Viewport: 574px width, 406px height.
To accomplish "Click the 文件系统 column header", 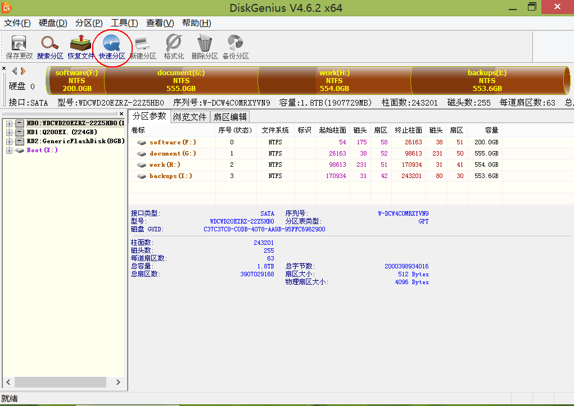I will [275, 130].
